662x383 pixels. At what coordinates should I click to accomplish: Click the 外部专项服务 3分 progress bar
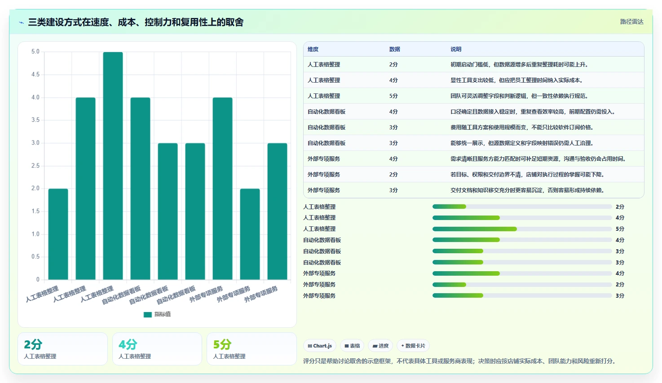[522, 295]
